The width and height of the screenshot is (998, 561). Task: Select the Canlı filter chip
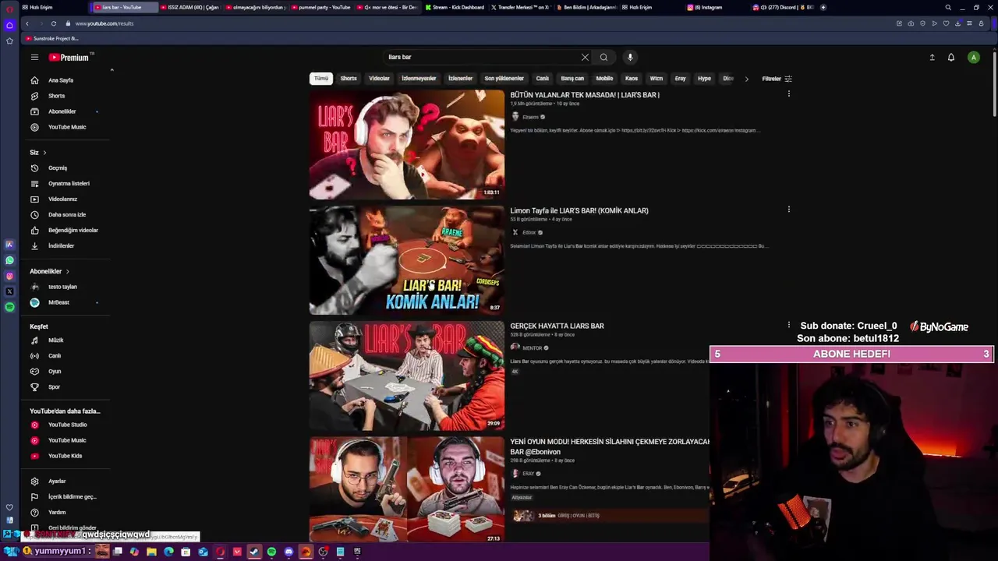pyautogui.click(x=543, y=79)
